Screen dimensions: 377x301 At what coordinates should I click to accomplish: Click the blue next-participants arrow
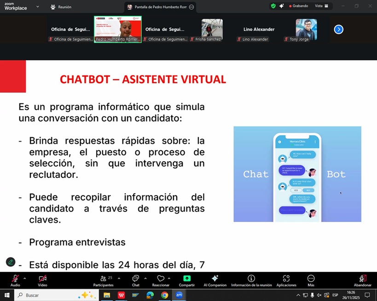coord(338,29)
